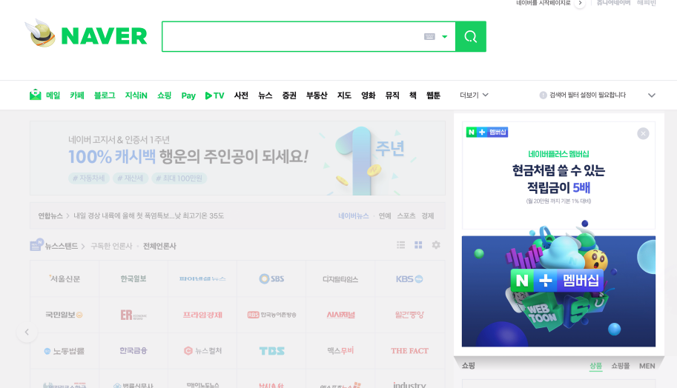Open the Mail envelope icon

tap(35, 95)
